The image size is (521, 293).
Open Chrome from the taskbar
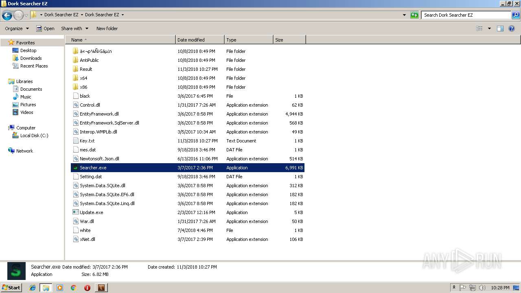(x=73, y=288)
